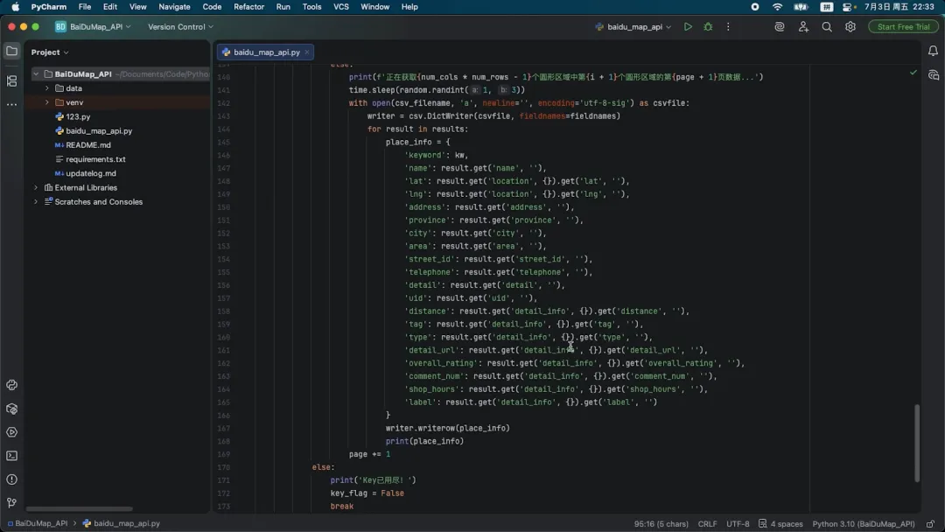
Task: Open Project view options dropdown
Action: click(x=50, y=52)
